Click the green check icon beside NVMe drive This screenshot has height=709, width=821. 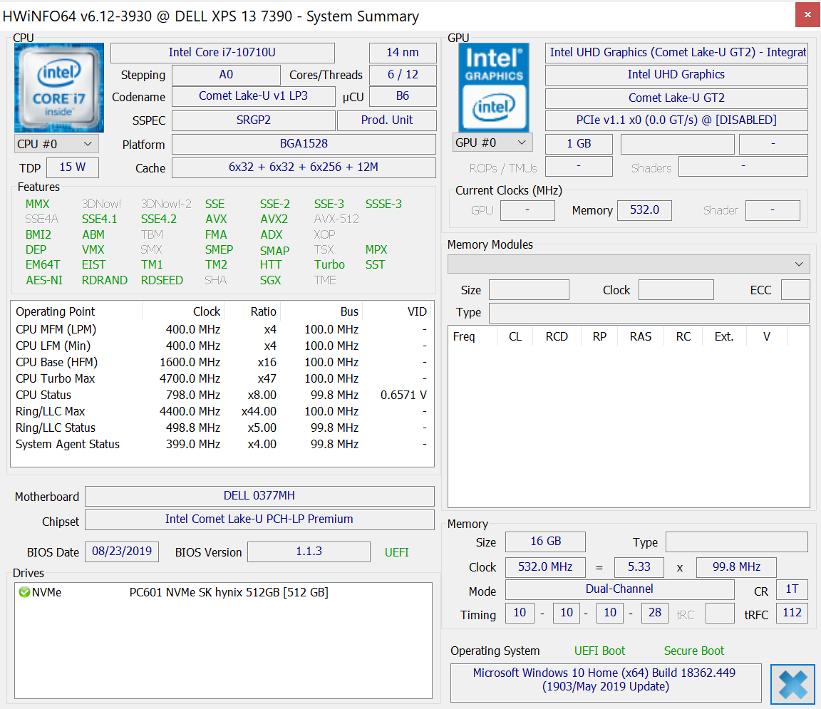[24, 592]
